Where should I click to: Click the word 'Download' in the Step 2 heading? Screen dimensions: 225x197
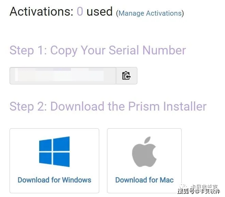pyautogui.click(x=77, y=106)
